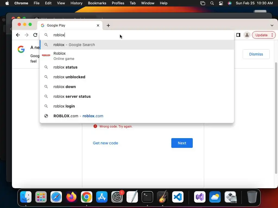Click the 'Wrong code. Try again.' error text
Viewport: 278px width, 208px height.
116,126
